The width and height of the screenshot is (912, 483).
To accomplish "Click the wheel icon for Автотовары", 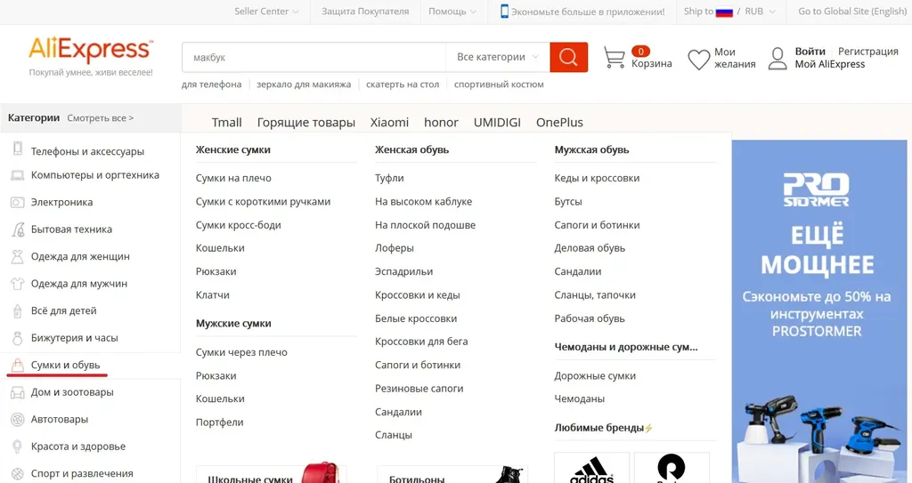I will (x=18, y=419).
